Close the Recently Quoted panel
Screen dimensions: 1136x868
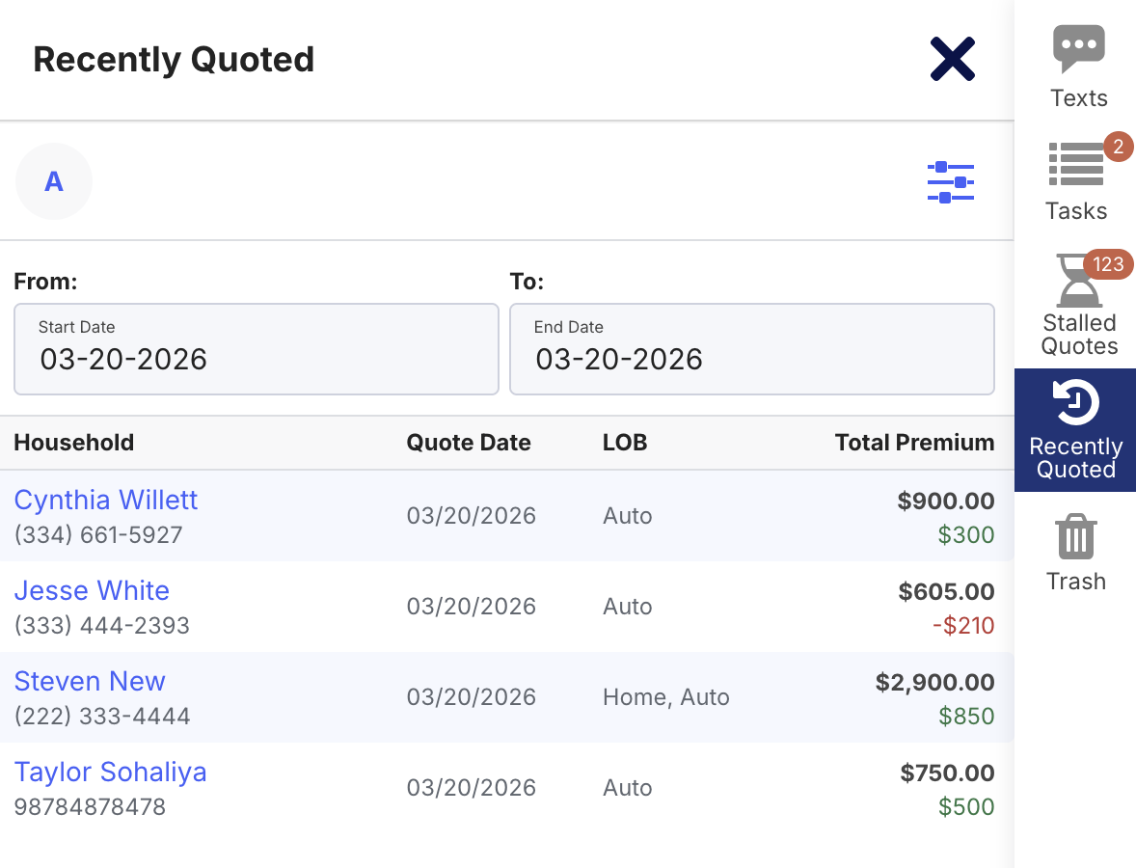952,59
